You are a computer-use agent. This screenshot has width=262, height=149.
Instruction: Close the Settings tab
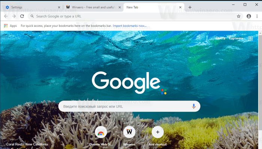pos(59,7)
